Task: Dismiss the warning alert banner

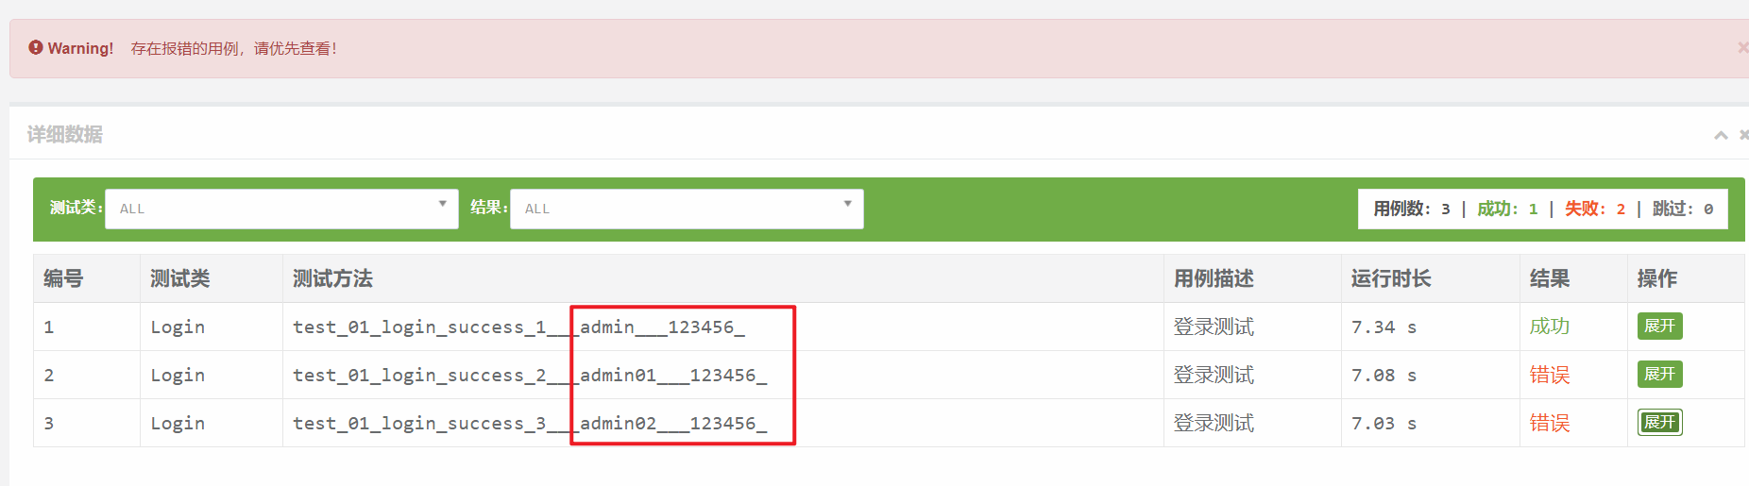Action: [x=1742, y=47]
